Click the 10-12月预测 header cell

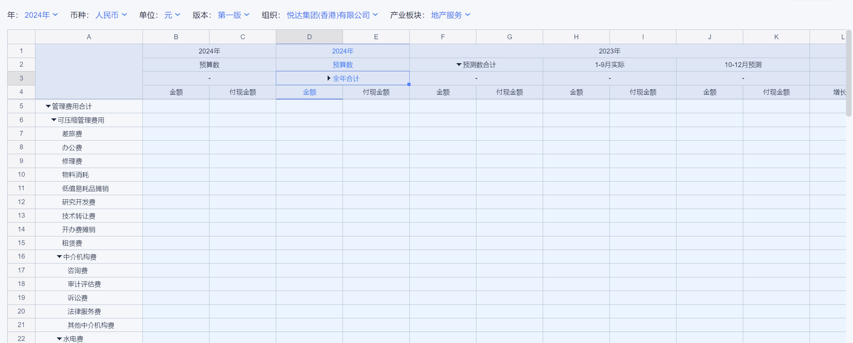click(x=743, y=65)
